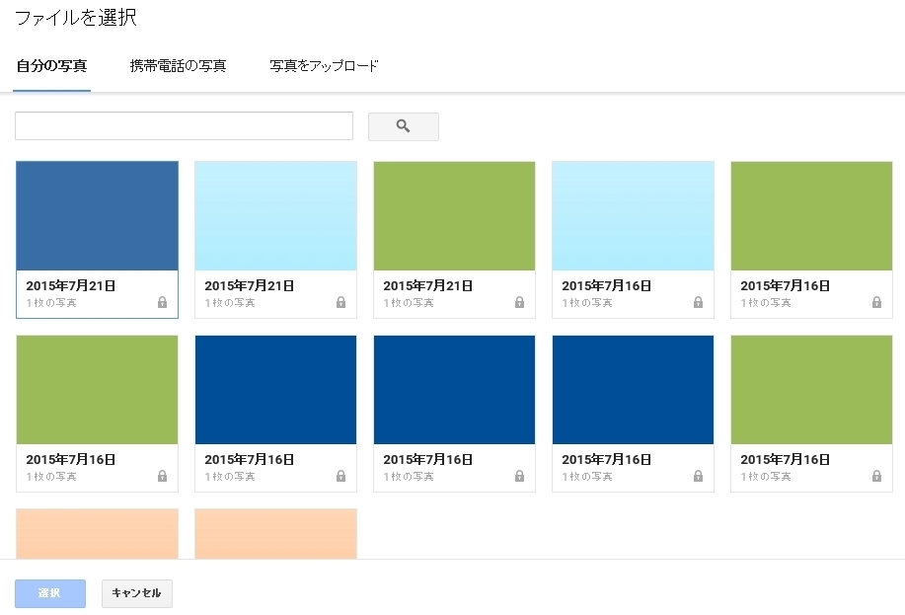Click lock icon on light blue 7月16日 album
905x615 pixels.
[x=699, y=302]
